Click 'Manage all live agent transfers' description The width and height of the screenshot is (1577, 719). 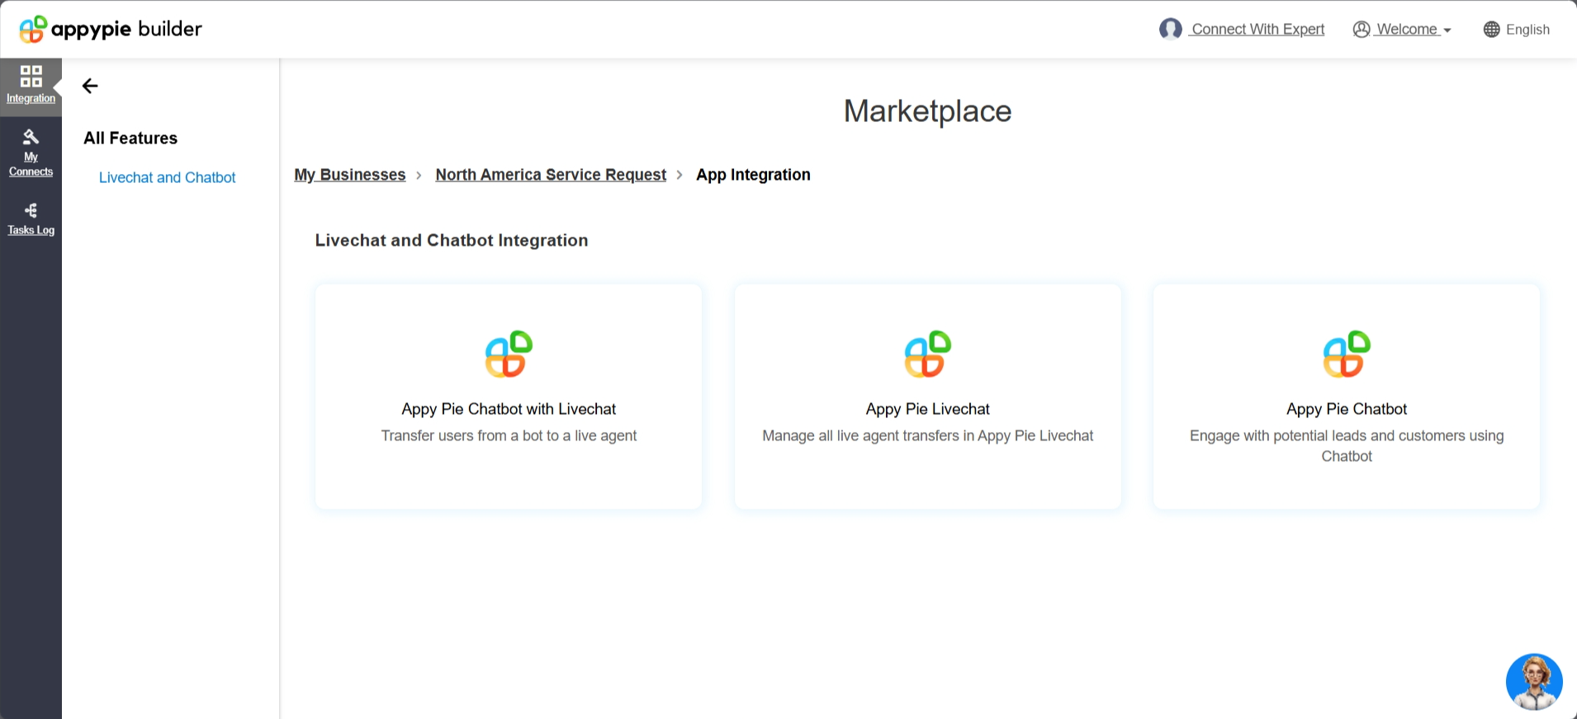(x=927, y=435)
